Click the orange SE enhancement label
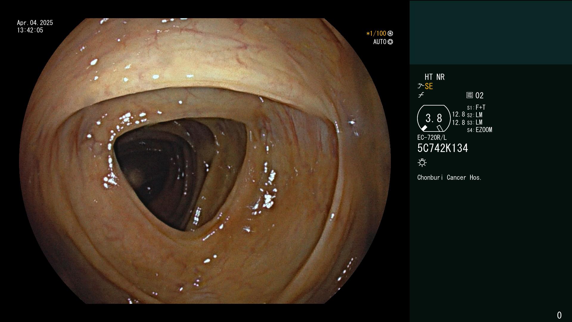This screenshot has width=572, height=322. [x=429, y=86]
